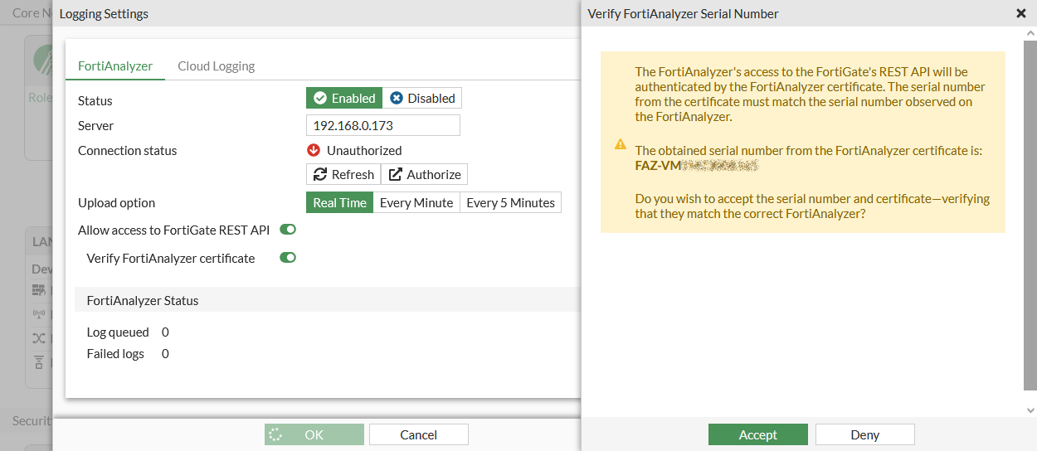Accept the FortiAnalyzer serial number
Viewport: 1037px width, 451px height.
click(x=757, y=434)
